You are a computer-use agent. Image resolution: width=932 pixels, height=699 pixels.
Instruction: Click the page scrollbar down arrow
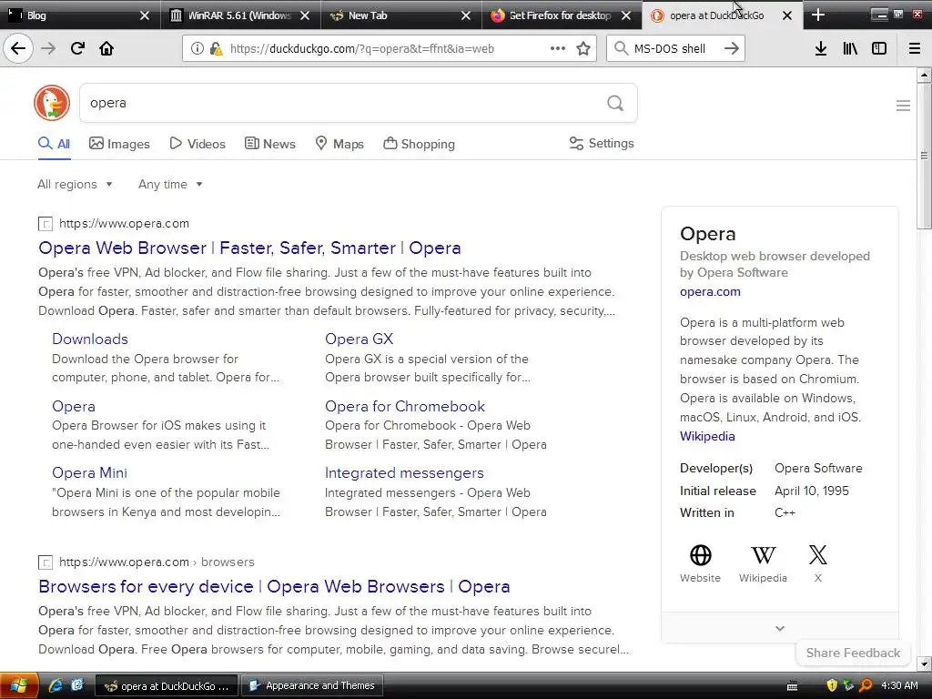924,664
